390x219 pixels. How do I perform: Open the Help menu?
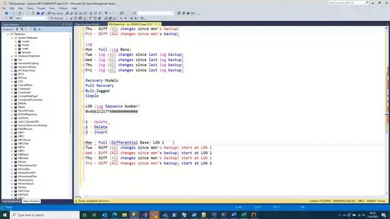coord(74,8)
